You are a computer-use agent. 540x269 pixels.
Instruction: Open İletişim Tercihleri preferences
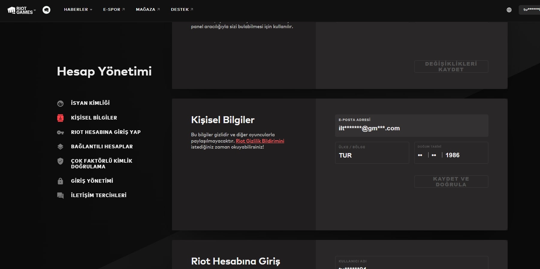(99, 195)
